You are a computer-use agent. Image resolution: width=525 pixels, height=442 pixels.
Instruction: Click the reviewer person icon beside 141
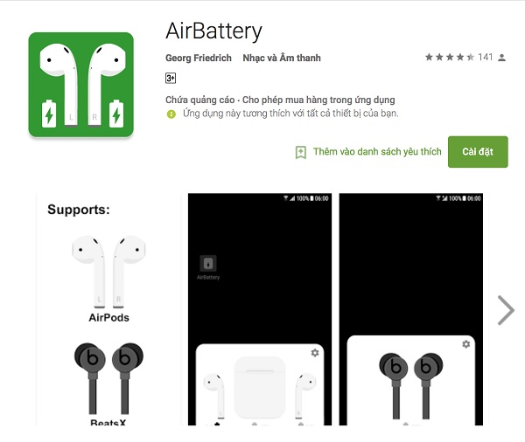(x=501, y=58)
